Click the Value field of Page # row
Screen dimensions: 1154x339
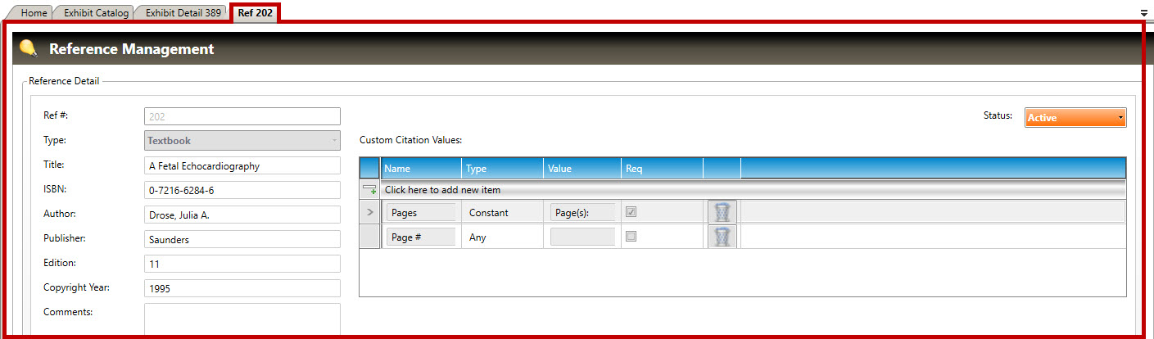(x=582, y=237)
